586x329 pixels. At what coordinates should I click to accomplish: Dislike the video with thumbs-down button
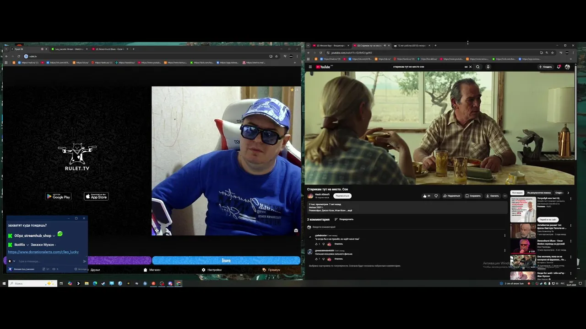pos(436,196)
